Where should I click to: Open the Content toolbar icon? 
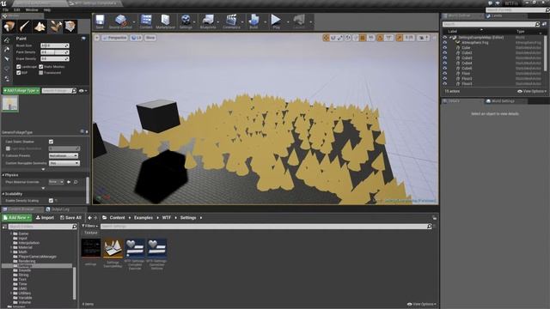point(146,21)
